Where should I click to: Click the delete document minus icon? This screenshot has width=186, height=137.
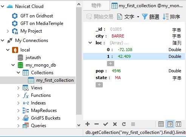pos(96,124)
